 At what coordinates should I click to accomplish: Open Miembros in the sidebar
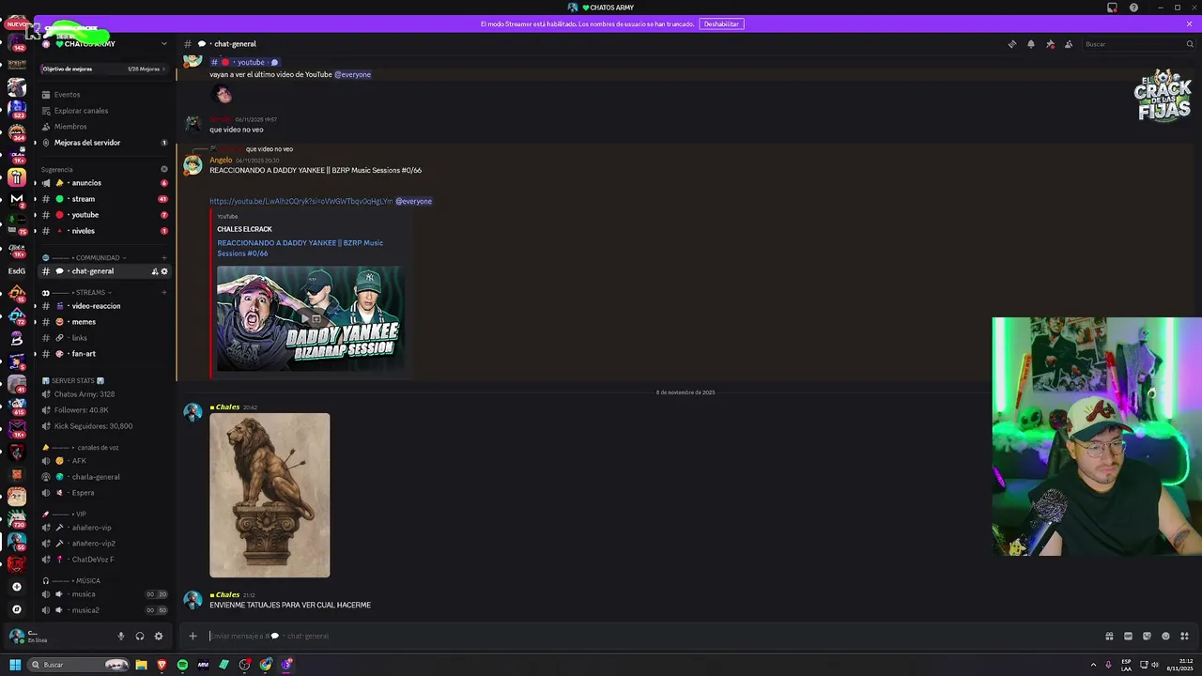(x=103, y=127)
